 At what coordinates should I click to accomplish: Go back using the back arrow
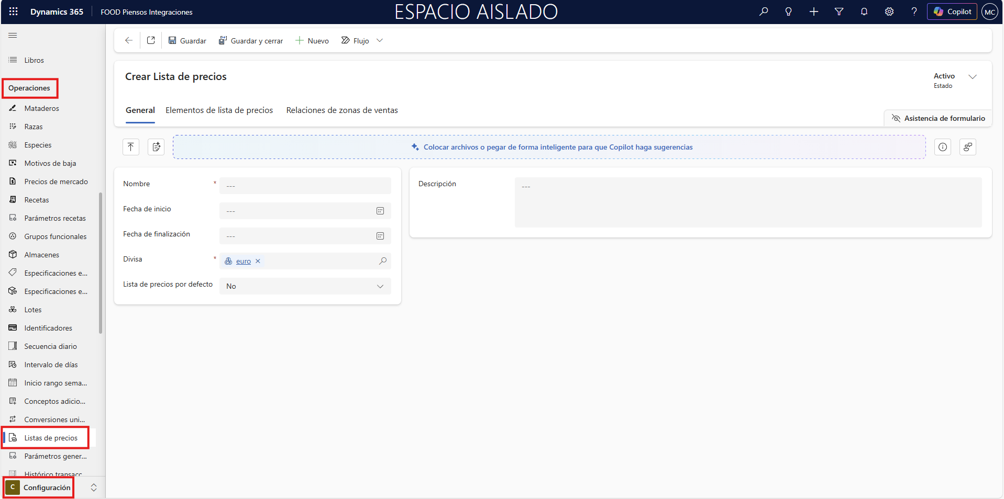(129, 41)
